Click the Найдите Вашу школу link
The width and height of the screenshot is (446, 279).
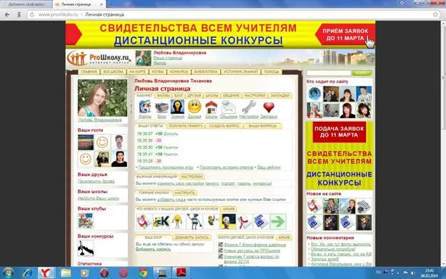point(99,198)
